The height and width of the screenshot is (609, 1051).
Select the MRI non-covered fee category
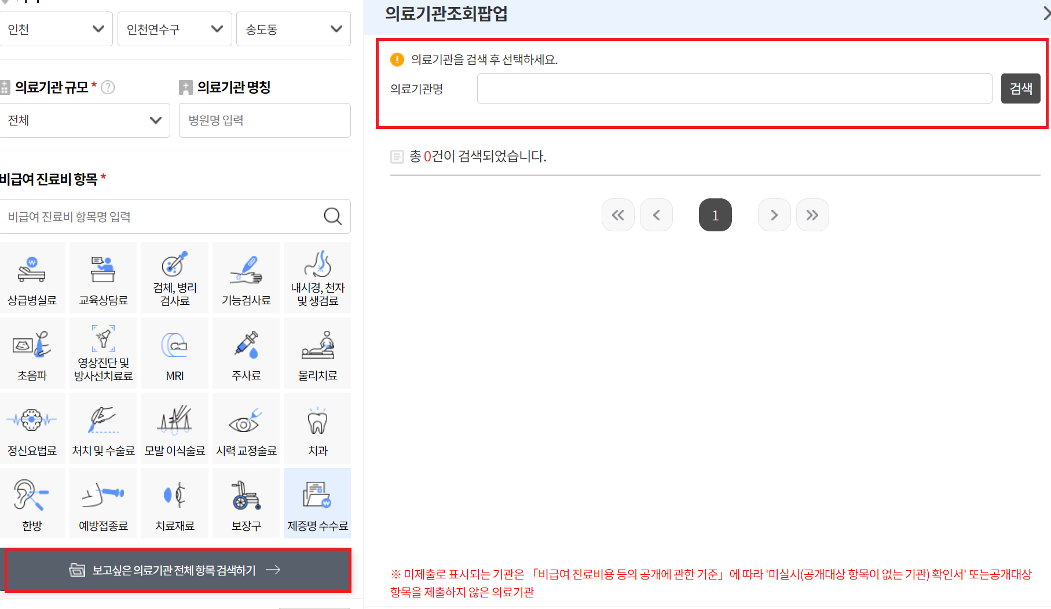click(x=174, y=353)
